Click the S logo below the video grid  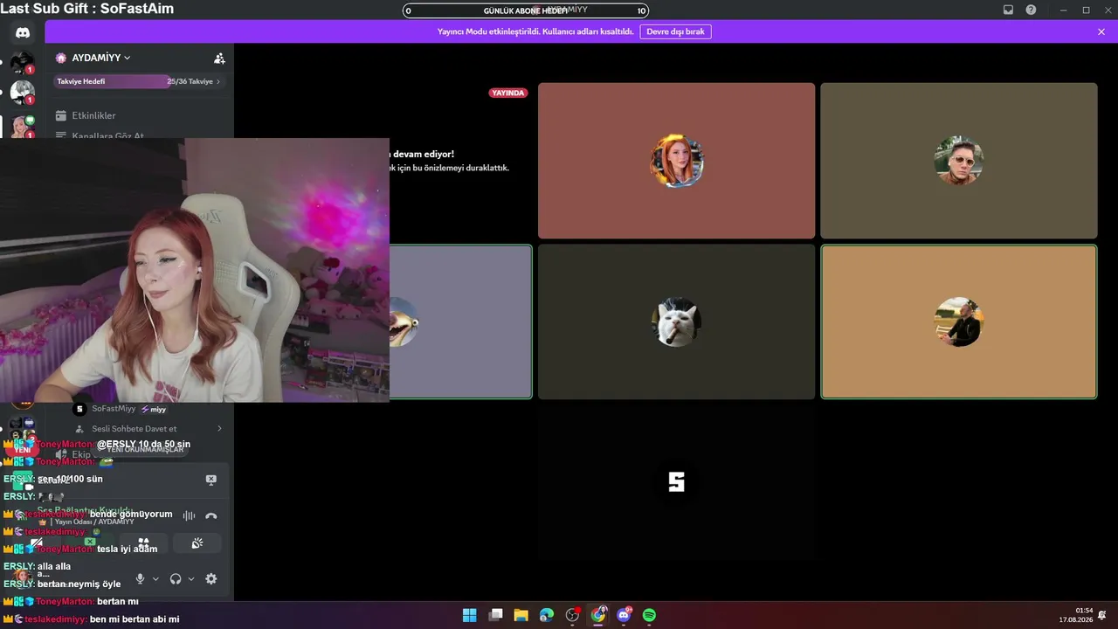coord(676,482)
